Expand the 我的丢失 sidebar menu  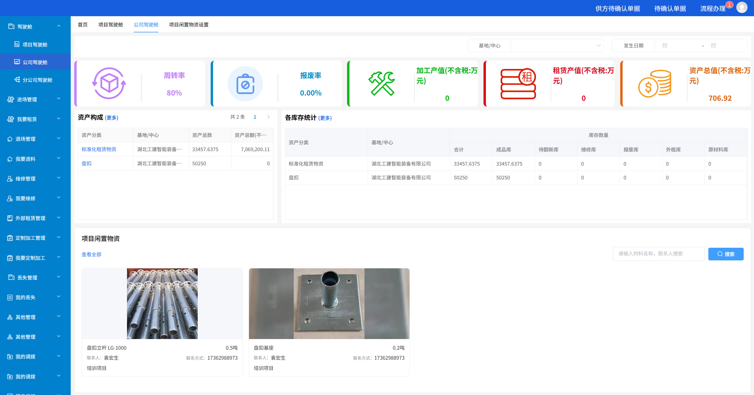[59, 297]
